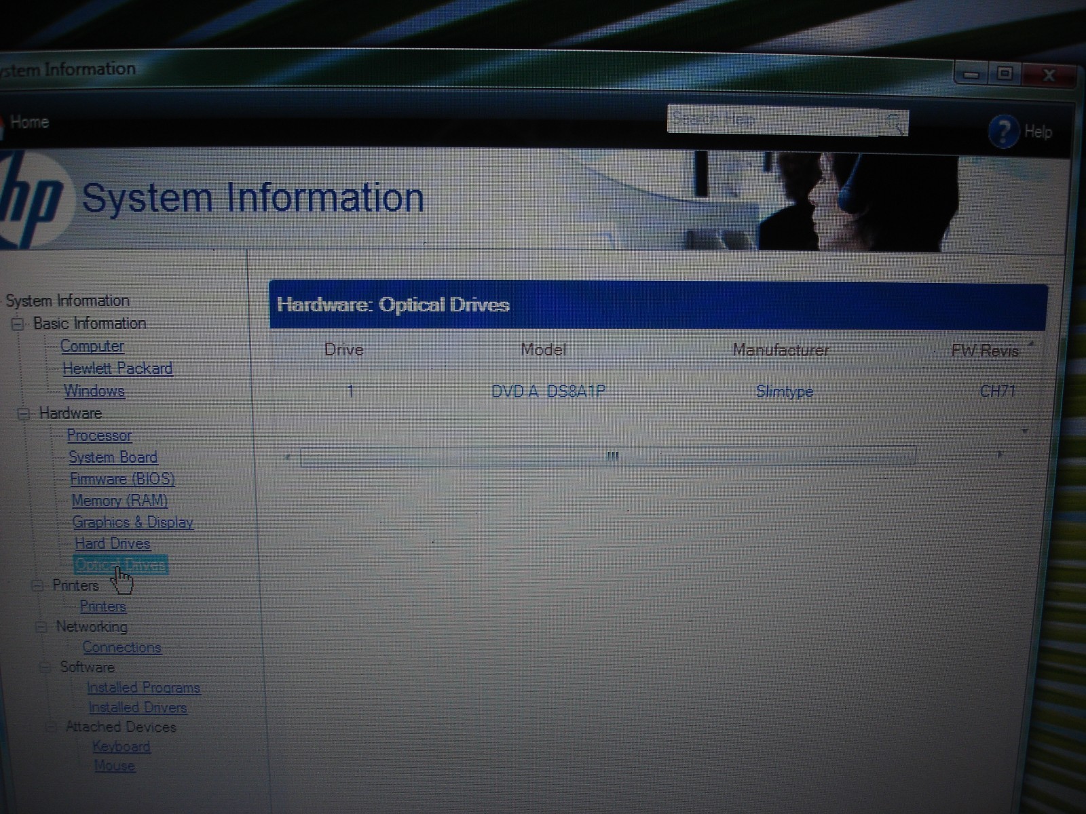Open the Help link text

tap(1038, 132)
